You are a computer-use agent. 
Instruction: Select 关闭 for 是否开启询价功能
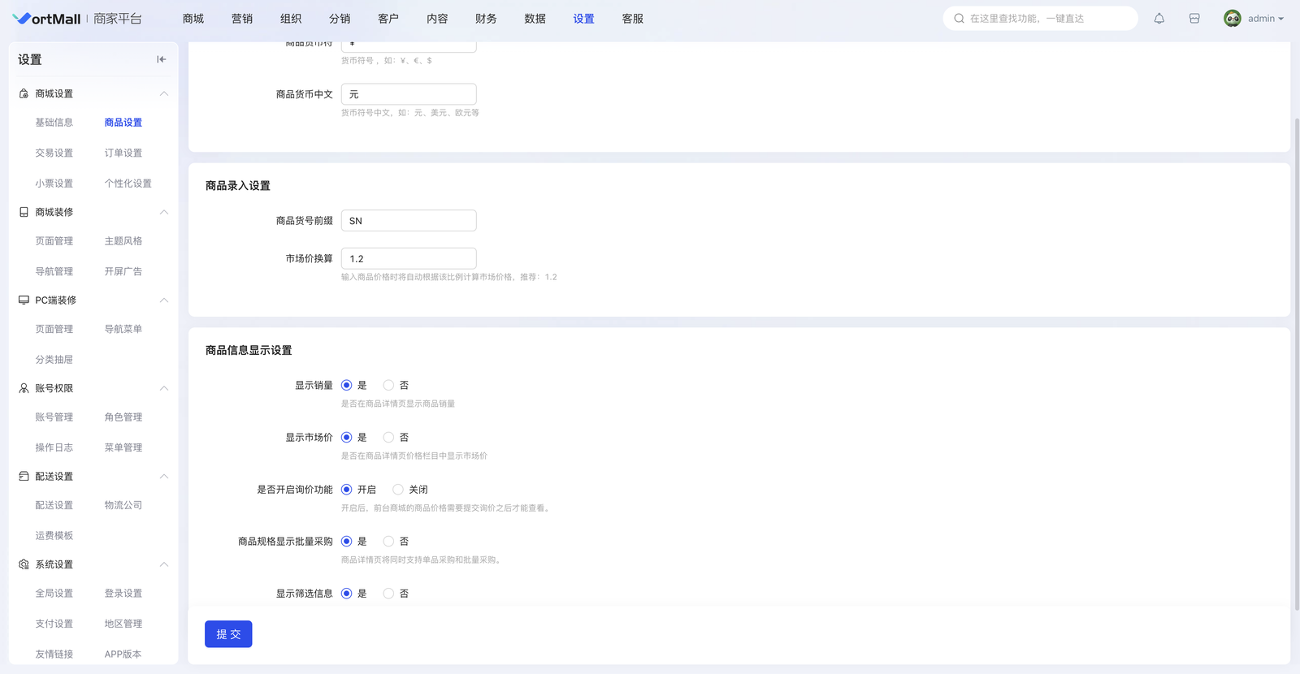[x=398, y=490]
